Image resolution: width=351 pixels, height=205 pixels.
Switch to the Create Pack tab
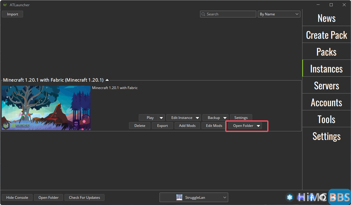pos(326,35)
